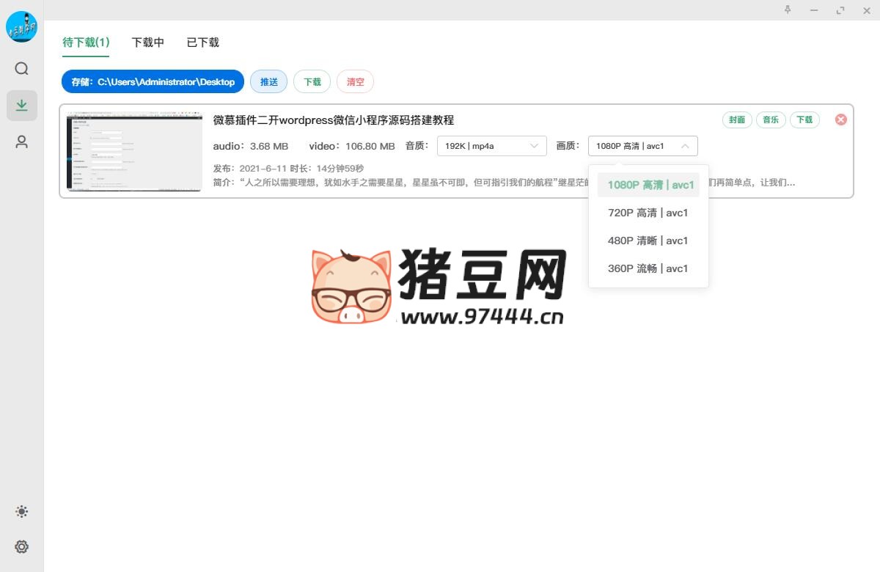Select 480P 清晰 | avc1 option
880x572 pixels.
tap(648, 241)
